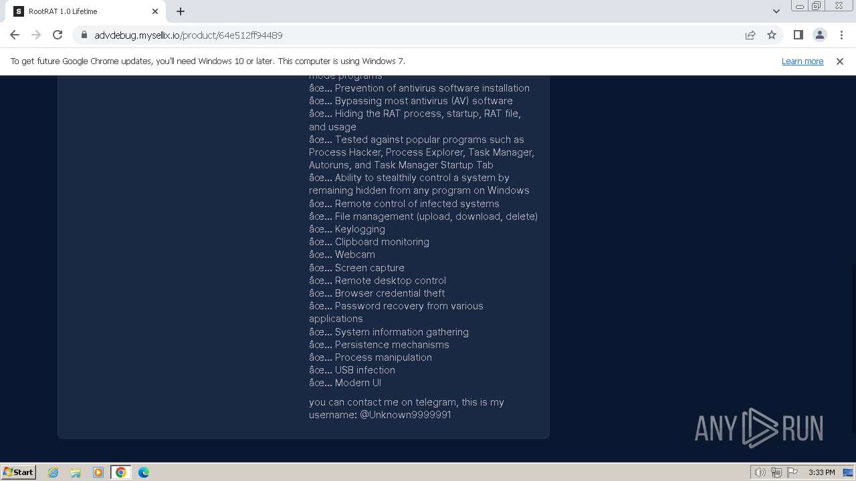
Task: Restore down the Chrome window
Action: 817,6
